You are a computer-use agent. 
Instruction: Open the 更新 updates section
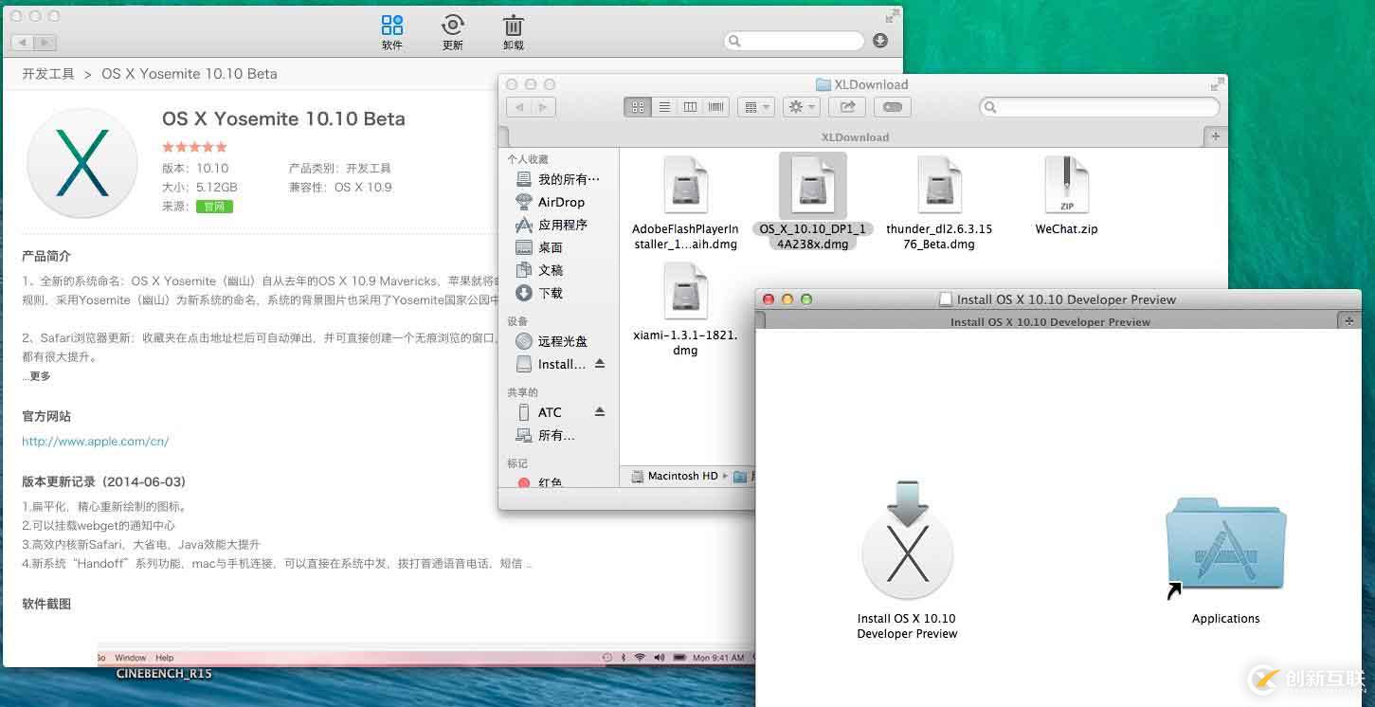coord(453,32)
